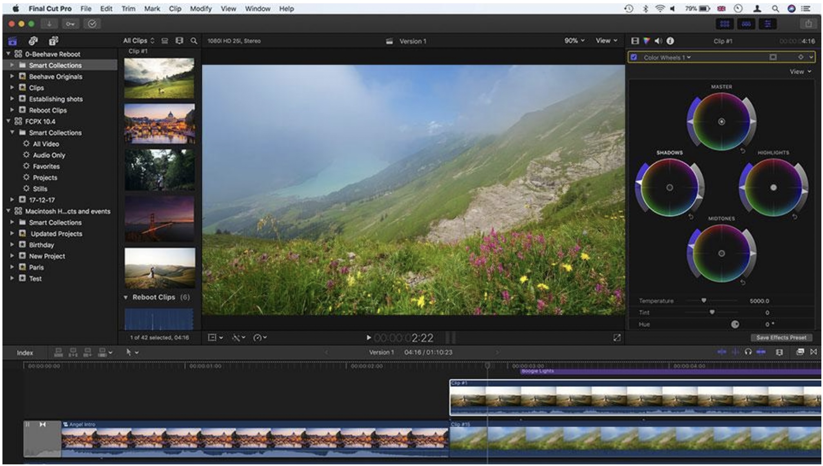Collapse the 0-Beehave Reboot library
This screenshot has width=823, height=466.
point(8,54)
